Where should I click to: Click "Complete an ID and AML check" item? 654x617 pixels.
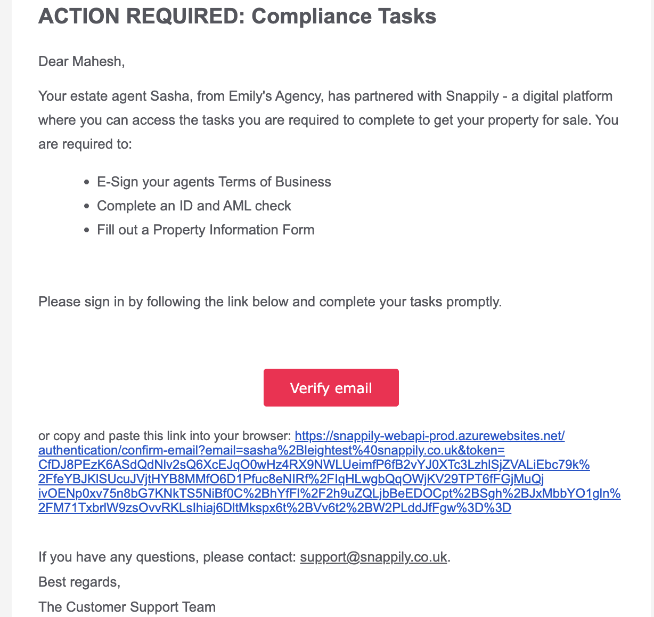tap(194, 206)
